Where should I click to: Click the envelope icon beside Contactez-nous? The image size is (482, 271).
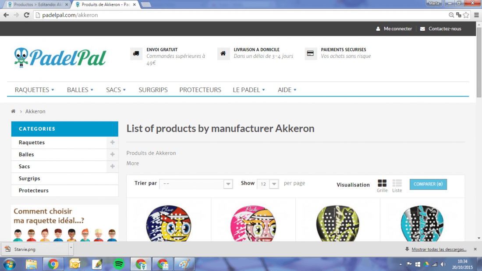(423, 29)
